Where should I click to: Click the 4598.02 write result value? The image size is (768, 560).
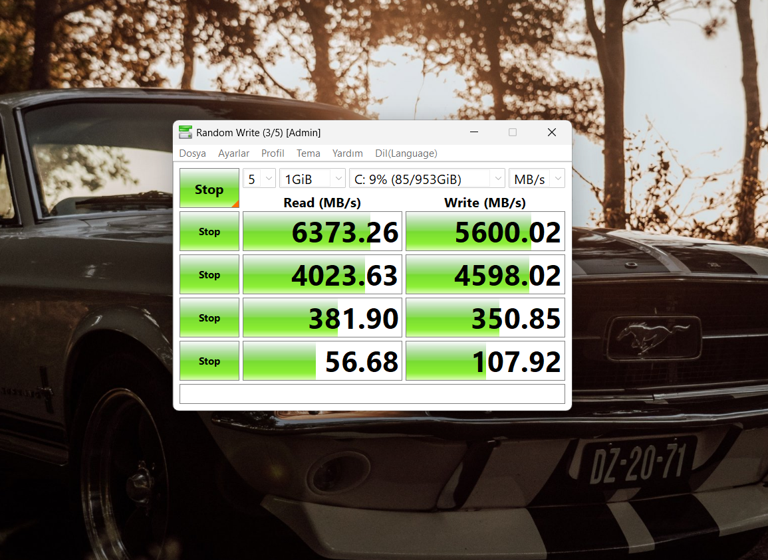507,275
